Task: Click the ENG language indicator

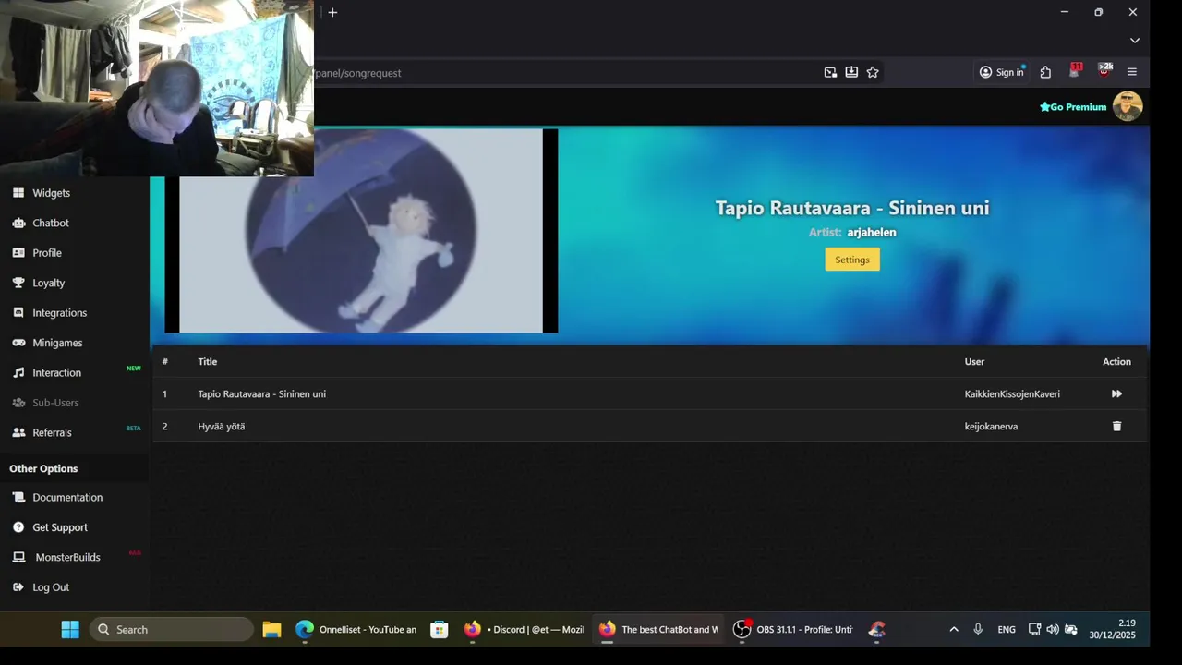Action: click(1007, 629)
